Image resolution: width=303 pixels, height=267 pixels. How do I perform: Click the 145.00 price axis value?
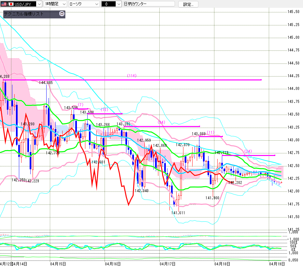tap(293, 37)
